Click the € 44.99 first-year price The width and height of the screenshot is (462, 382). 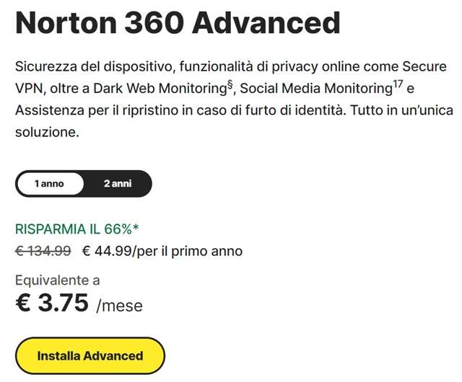tap(108, 251)
